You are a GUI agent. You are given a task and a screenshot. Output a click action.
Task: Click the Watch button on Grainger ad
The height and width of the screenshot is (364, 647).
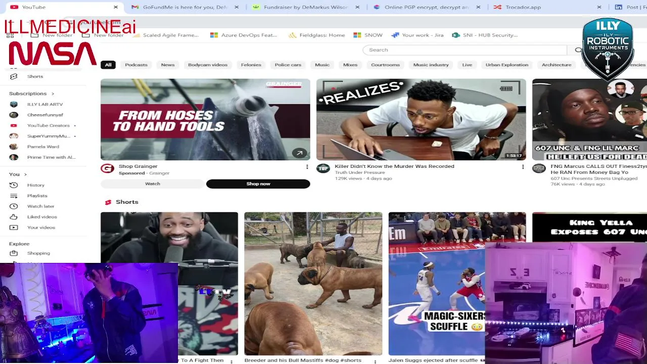(153, 184)
